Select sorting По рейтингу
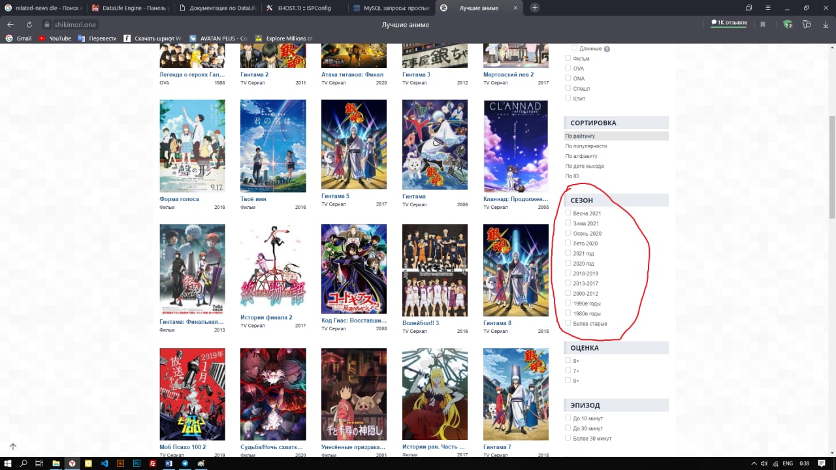Viewport: 836px width, 470px height. point(616,136)
